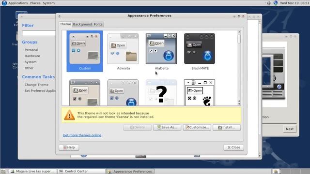Screen dimensions: 310x174
Task: Select Other group in Control Center
Action: click(29, 68)
